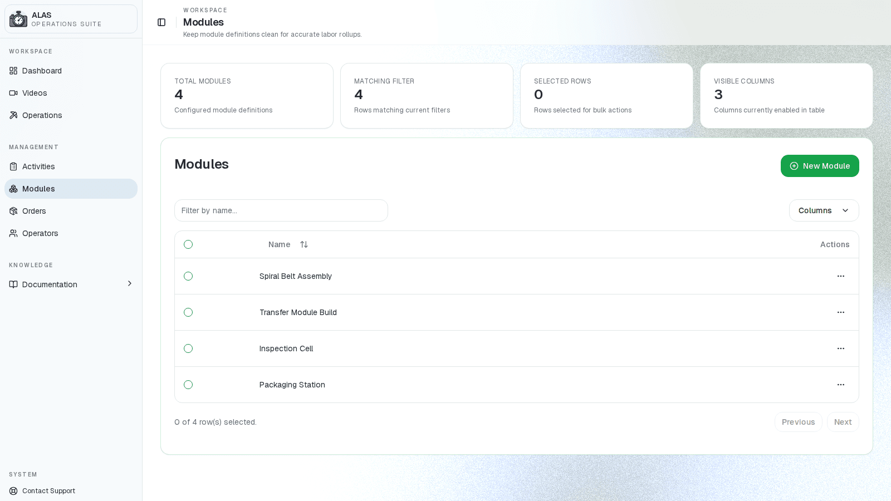Click the Videos camera icon

(x=13, y=93)
